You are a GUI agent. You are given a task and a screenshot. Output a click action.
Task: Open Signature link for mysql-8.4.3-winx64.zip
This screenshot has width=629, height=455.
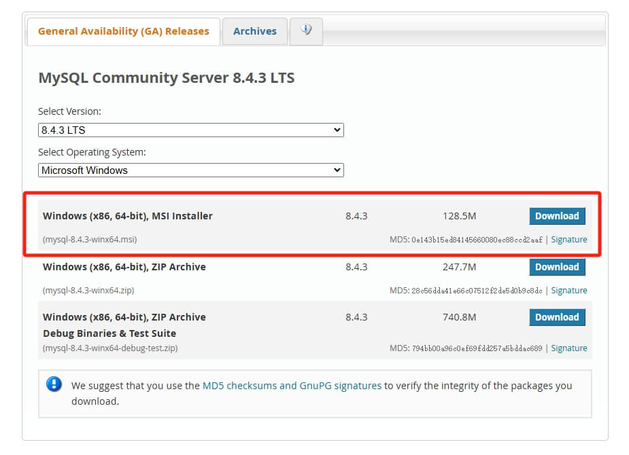(x=569, y=291)
